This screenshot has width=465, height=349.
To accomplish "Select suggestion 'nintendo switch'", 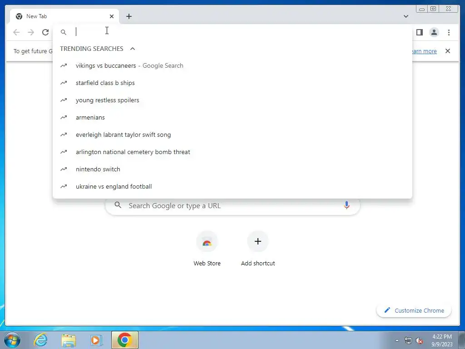I will (x=232, y=169).
